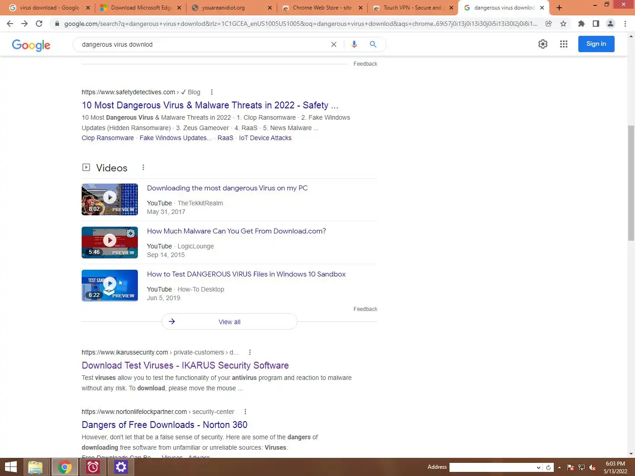
Task: Expand the taskbar Address dropdown
Action: tap(538, 467)
